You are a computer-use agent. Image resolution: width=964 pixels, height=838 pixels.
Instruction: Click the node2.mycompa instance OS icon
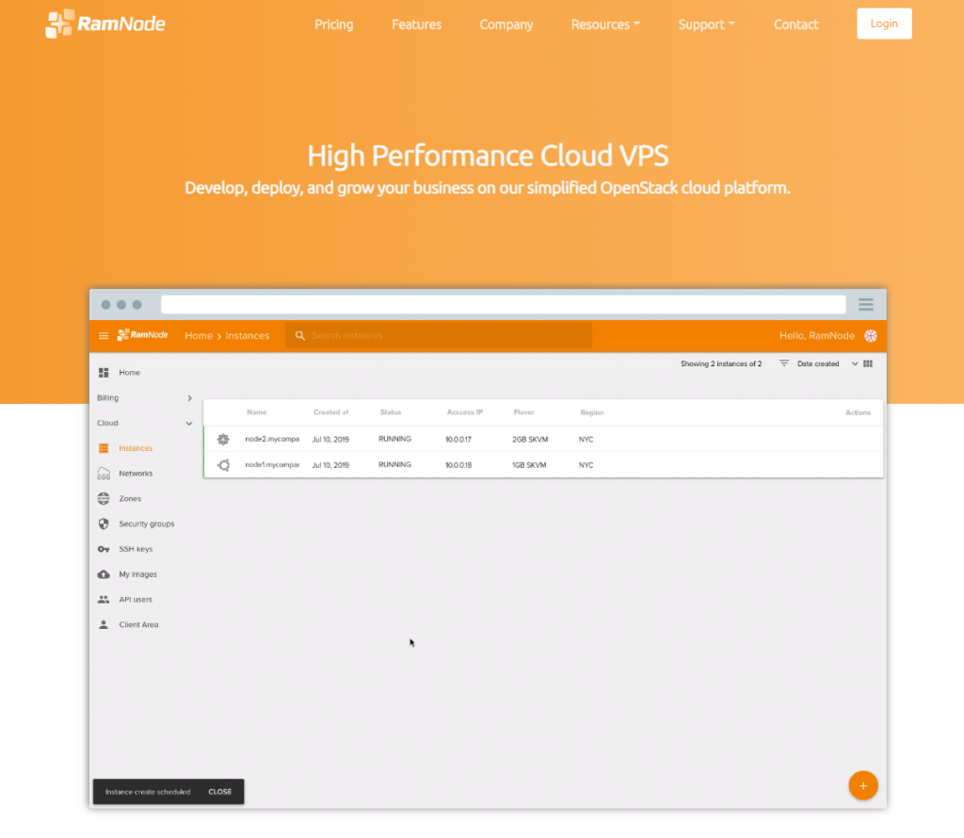223,439
